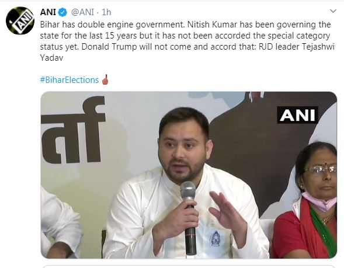Open the ANI display name
The height and width of the screenshot is (268, 344).
[48, 12]
